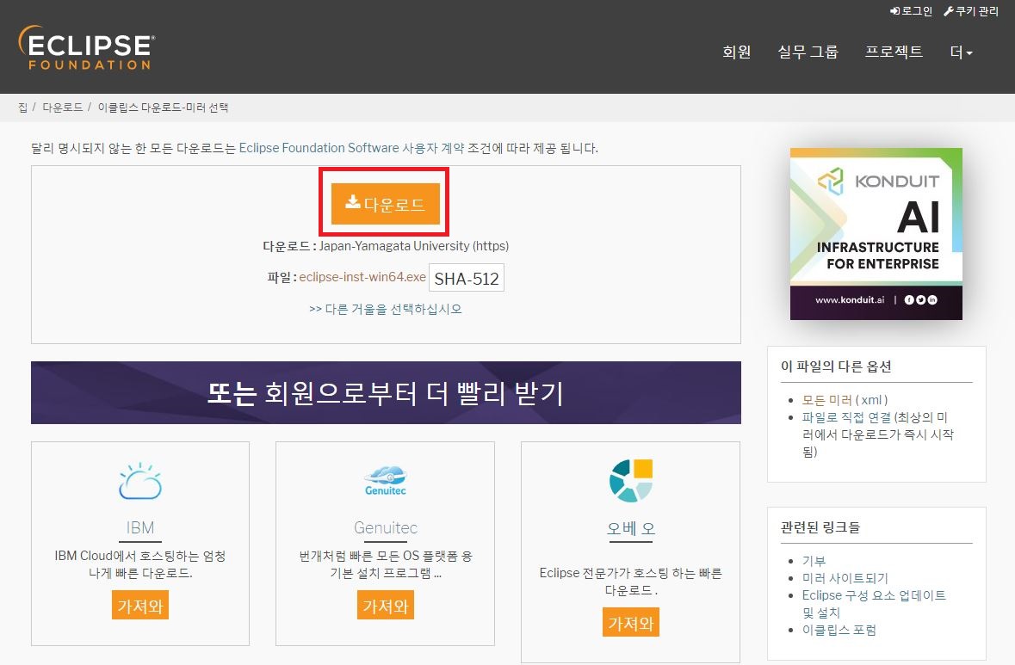Click the 오베 오 heading link

point(630,528)
